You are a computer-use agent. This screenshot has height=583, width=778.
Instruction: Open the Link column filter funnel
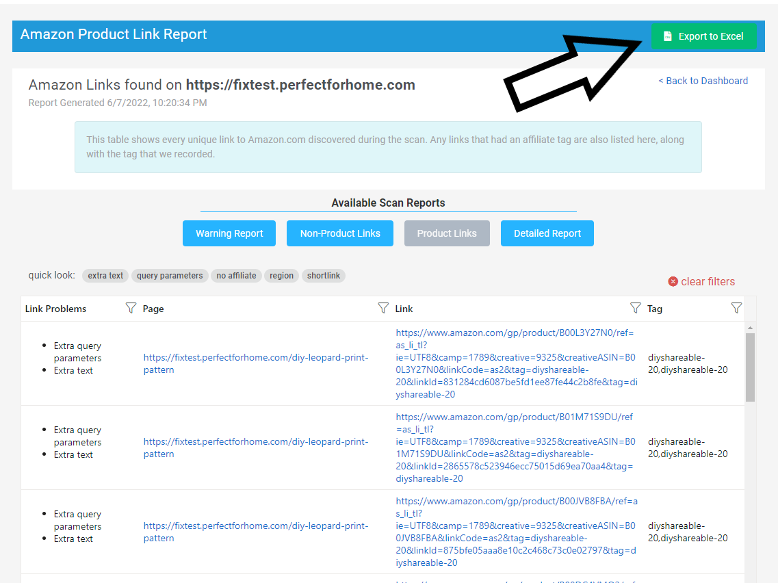coord(635,308)
